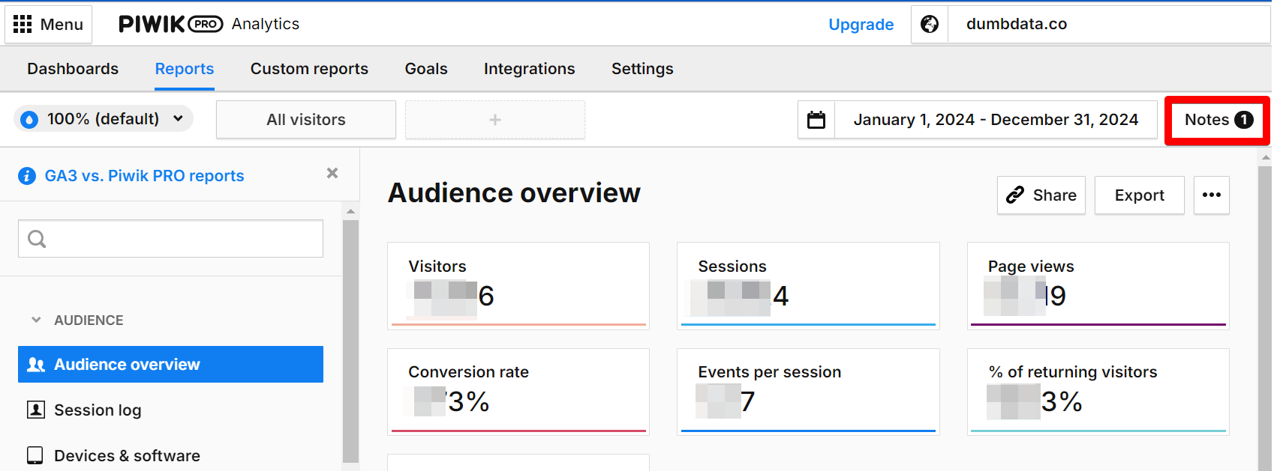Open the 100% (default) sampling dropdown
This screenshot has width=1274, height=471.
click(104, 119)
